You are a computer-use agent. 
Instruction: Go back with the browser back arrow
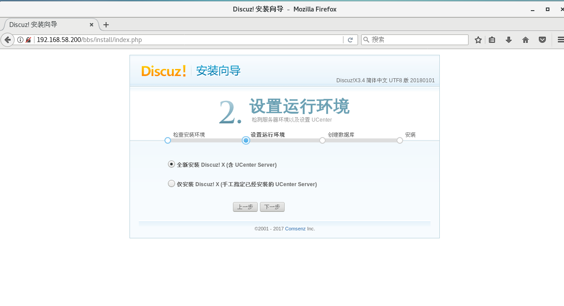point(8,40)
